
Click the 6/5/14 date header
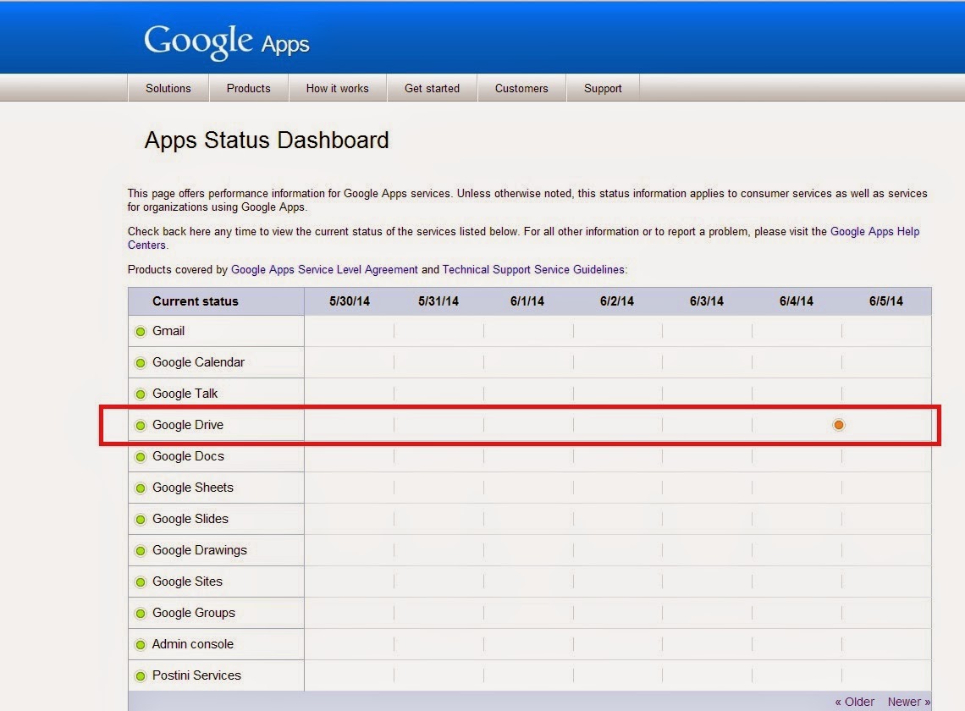[886, 301]
